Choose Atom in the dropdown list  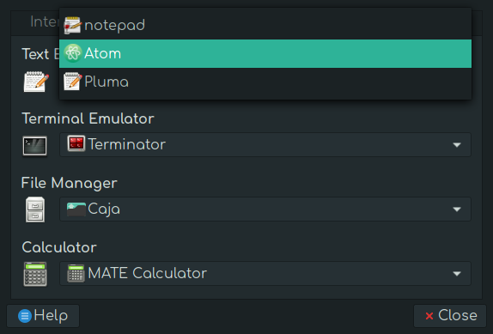(x=265, y=53)
